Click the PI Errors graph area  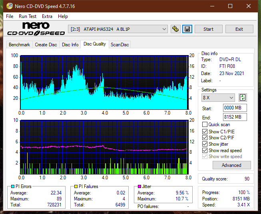point(104,83)
